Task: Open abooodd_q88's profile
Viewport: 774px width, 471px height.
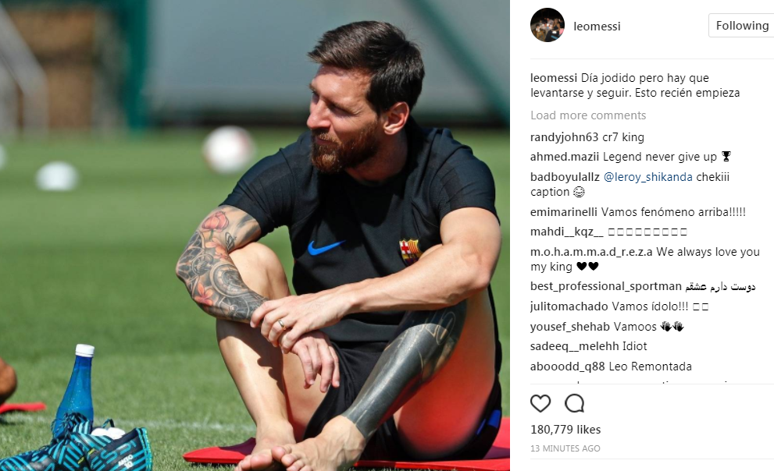Action: click(567, 367)
